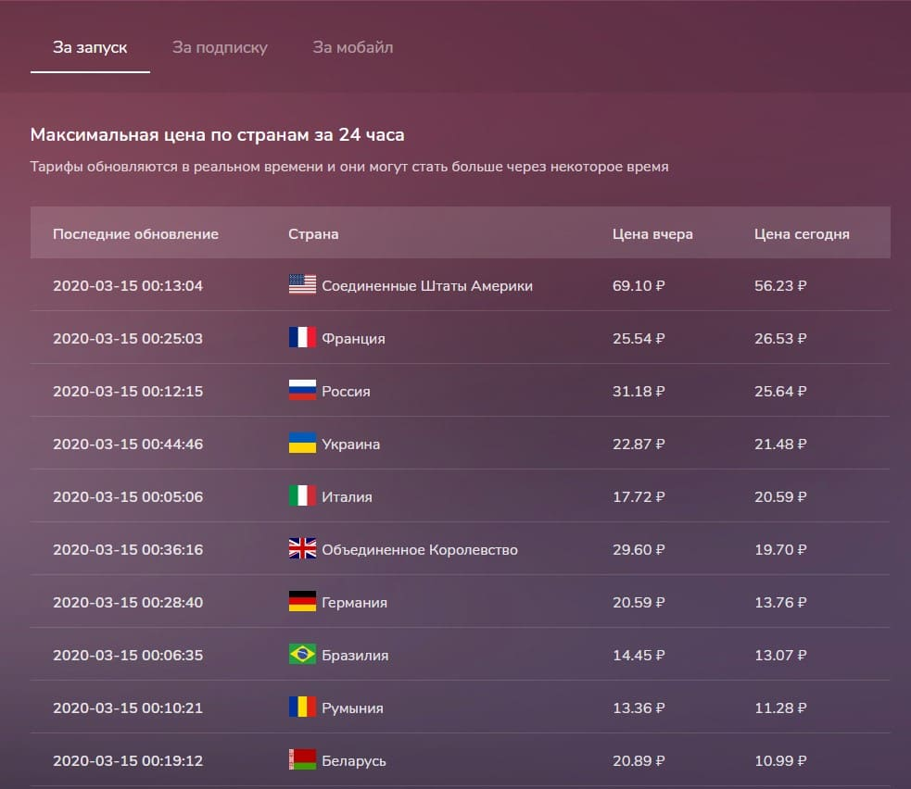
Task: Select country name «Бразилия»
Action: [x=355, y=656]
